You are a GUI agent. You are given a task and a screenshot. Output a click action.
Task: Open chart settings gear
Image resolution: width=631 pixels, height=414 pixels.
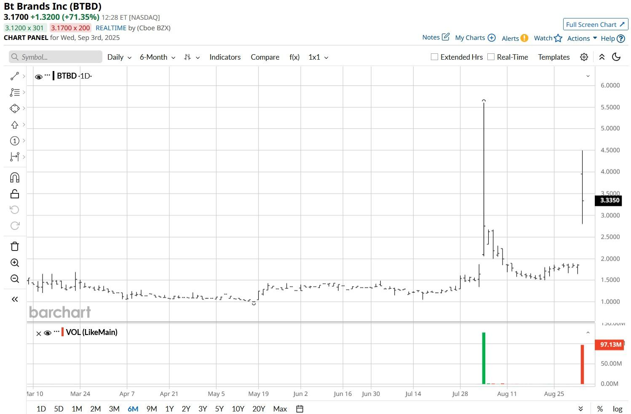(x=584, y=57)
